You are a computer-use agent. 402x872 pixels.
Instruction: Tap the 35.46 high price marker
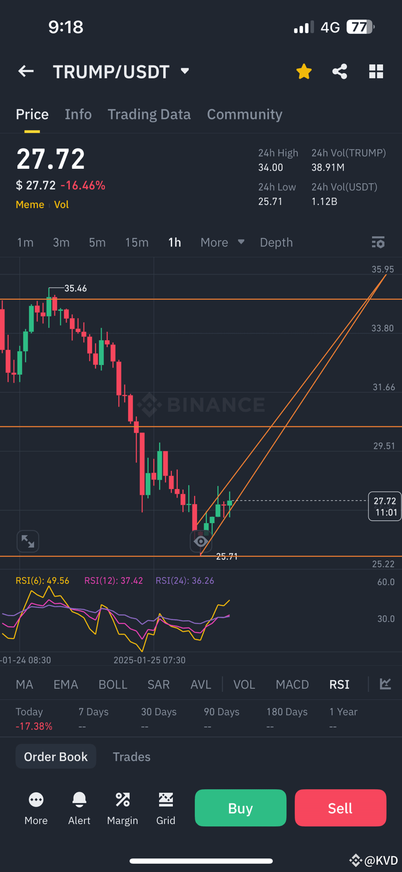76,289
